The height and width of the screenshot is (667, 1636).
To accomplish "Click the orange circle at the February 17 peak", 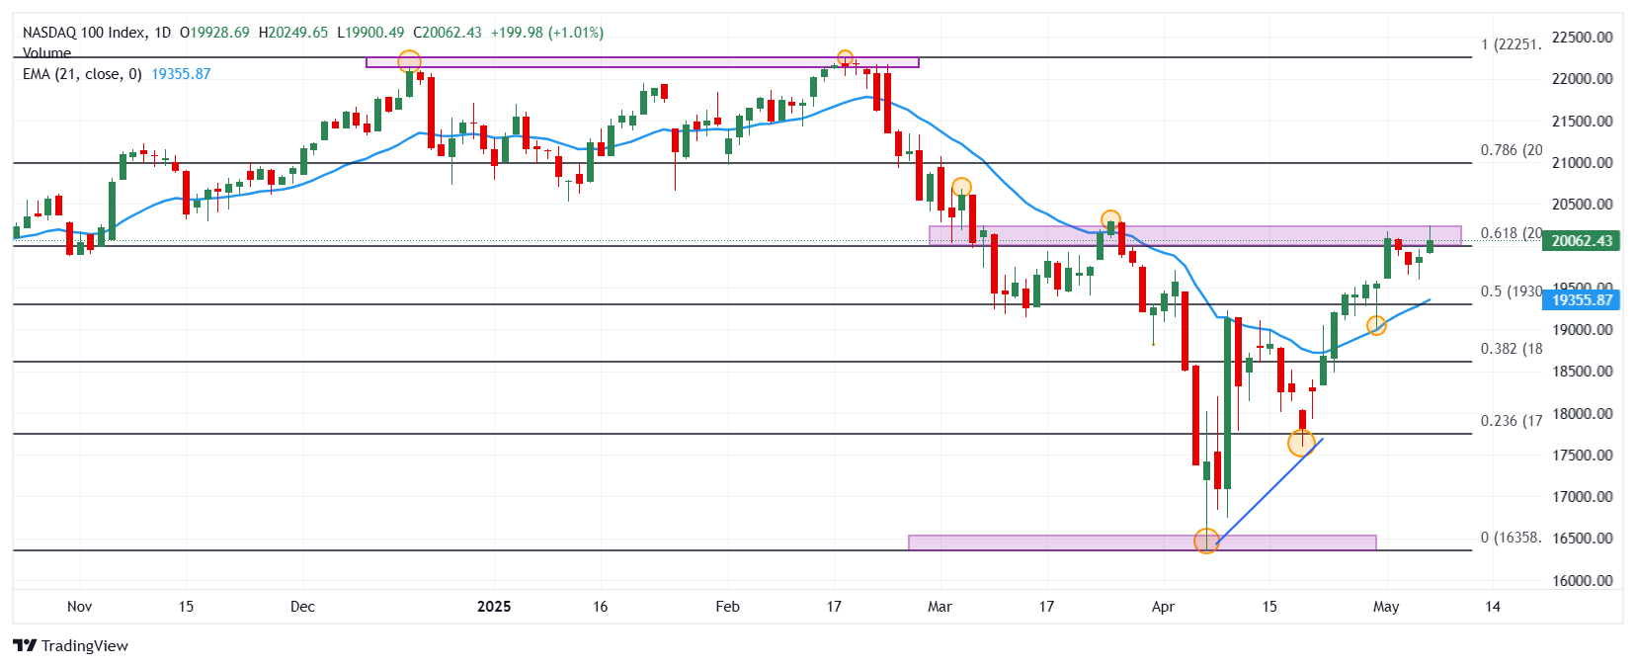I will pos(845,59).
